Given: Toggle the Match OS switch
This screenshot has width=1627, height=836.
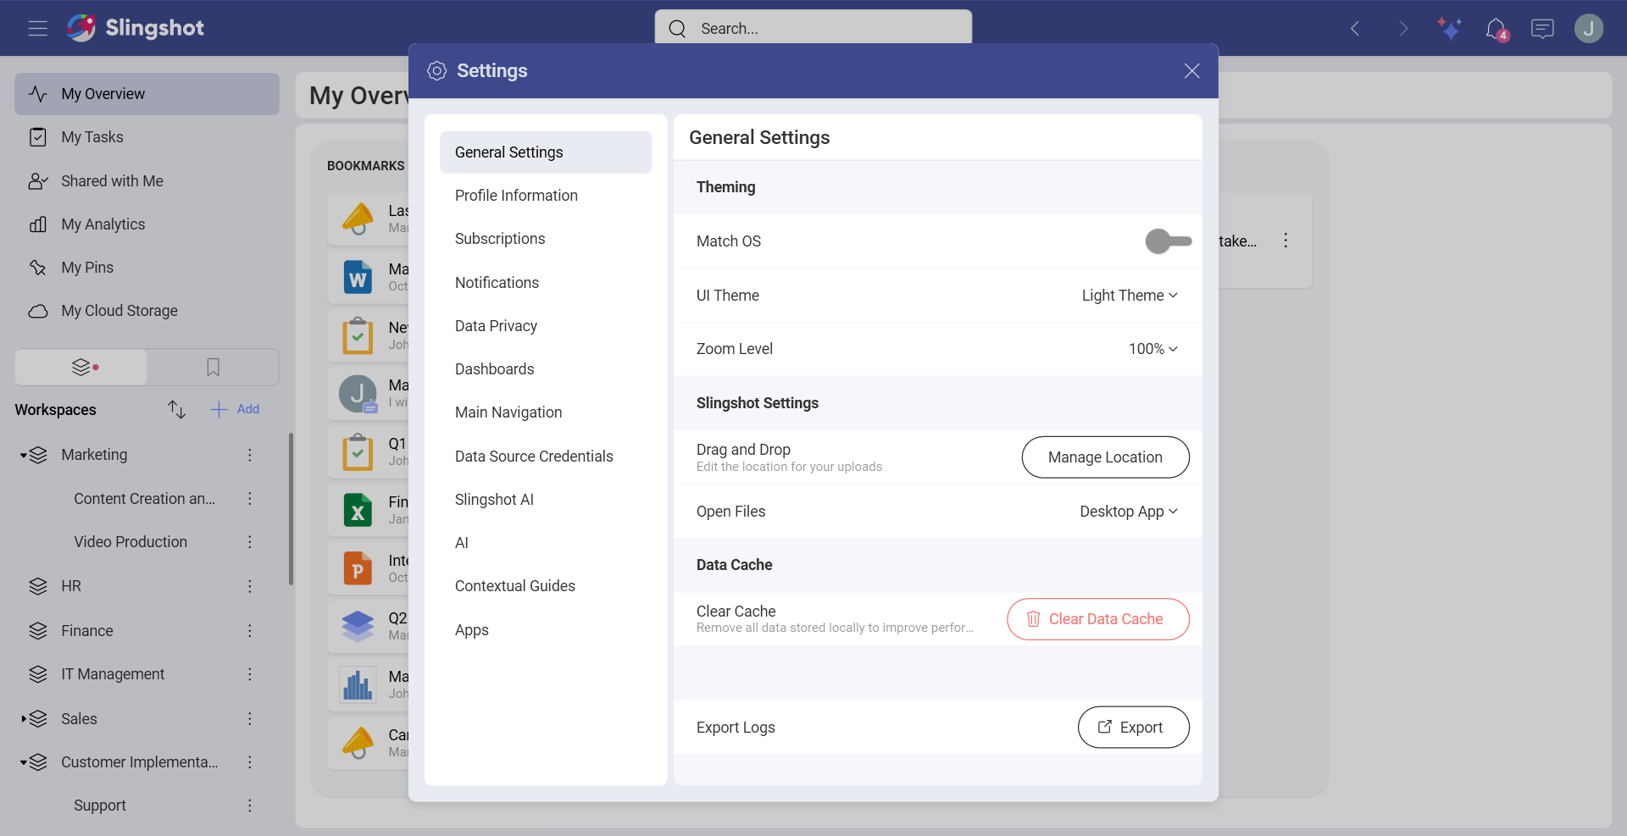Looking at the screenshot, I should point(1168,241).
